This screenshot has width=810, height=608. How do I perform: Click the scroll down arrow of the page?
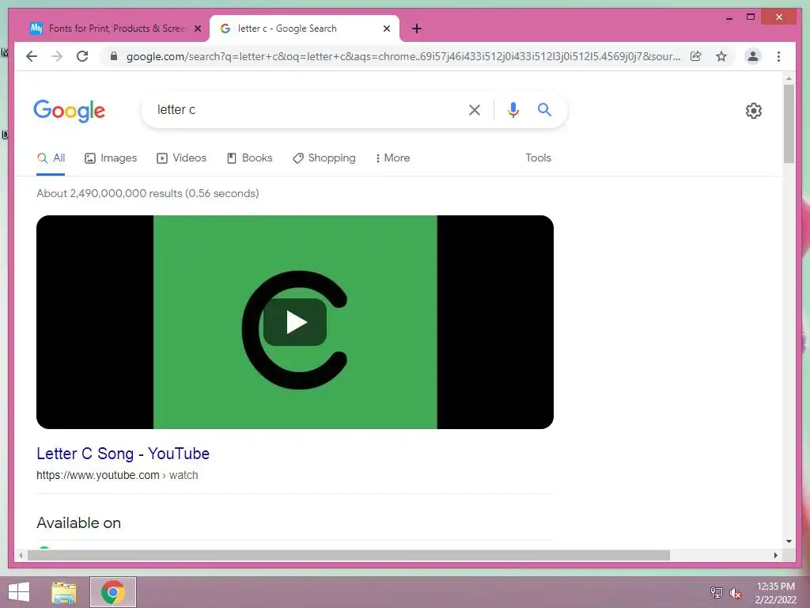click(x=789, y=541)
